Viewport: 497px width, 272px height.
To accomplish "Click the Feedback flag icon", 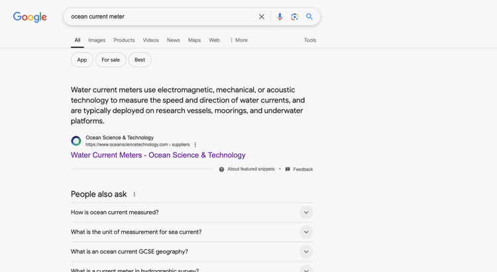I will click(288, 169).
